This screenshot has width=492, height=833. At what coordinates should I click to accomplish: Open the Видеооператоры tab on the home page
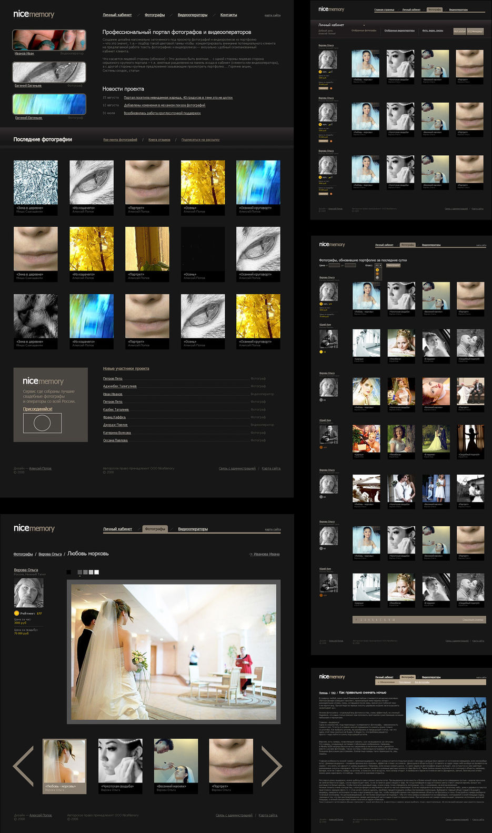click(193, 15)
